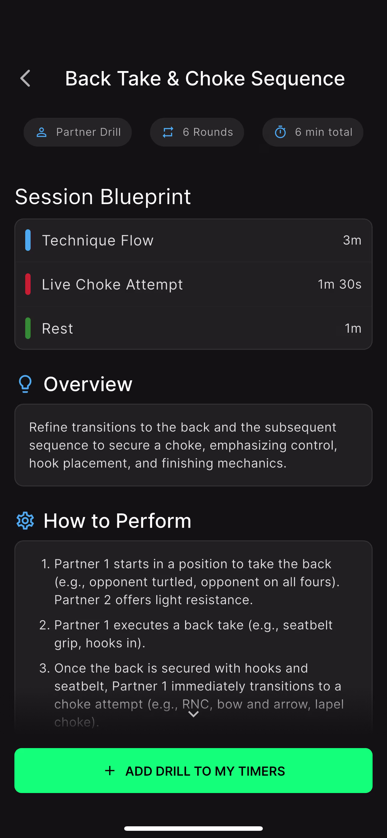Tap the blue Technique Flow color bar
This screenshot has height=838, width=387.
(28, 240)
